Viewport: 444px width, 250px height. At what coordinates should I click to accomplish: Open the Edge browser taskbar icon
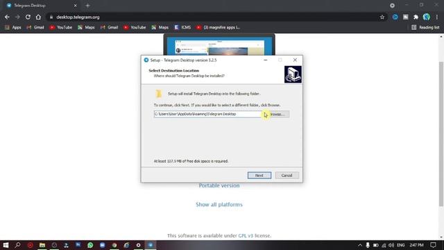(x=126, y=245)
